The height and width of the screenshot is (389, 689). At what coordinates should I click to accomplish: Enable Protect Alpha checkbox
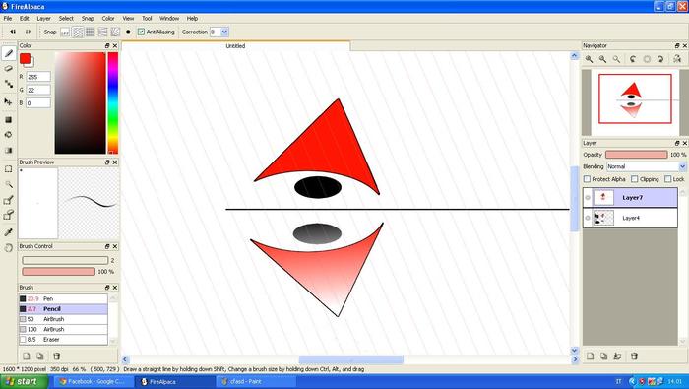point(587,179)
